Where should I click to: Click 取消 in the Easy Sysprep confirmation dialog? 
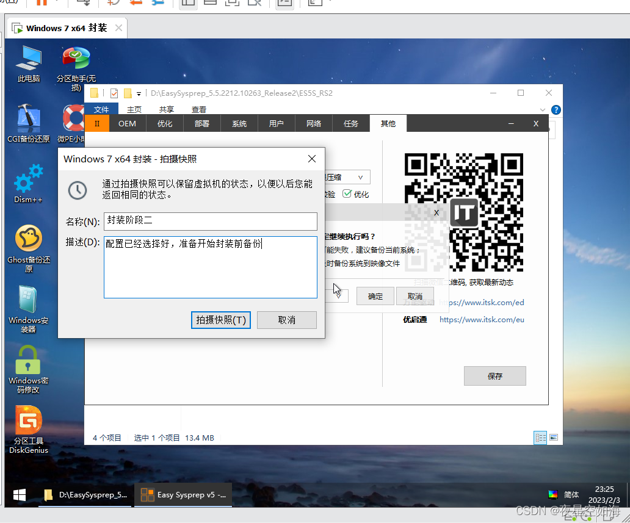[415, 296]
